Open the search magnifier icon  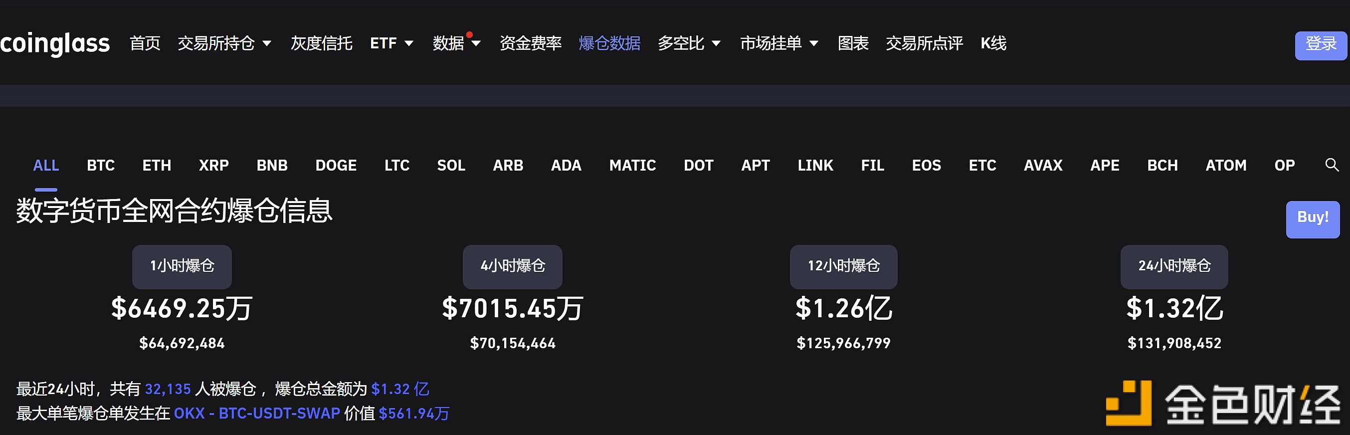[x=1332, y=165]
